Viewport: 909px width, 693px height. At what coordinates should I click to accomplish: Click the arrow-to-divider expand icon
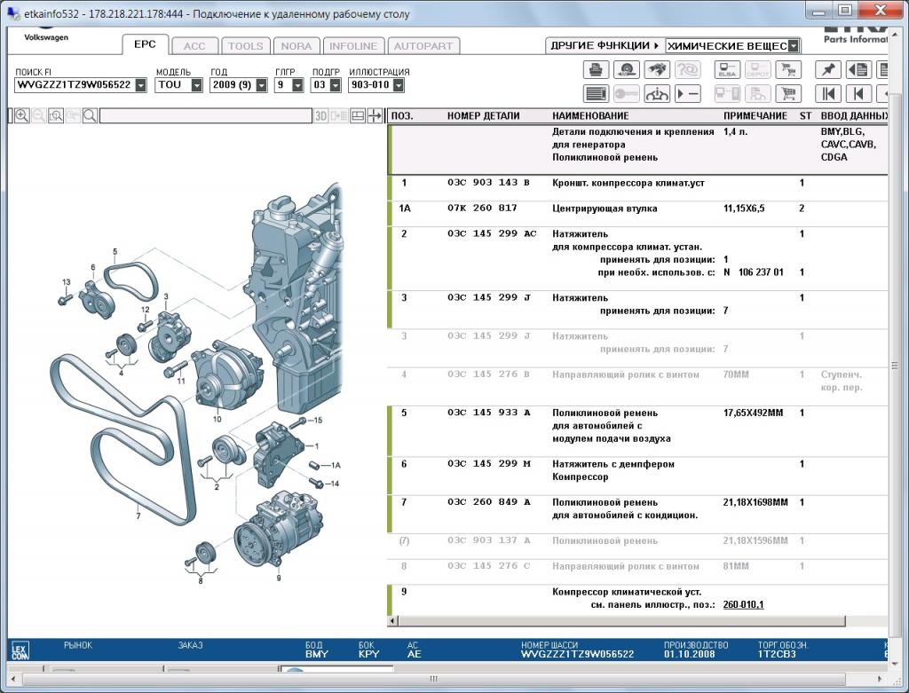(375, 116)
